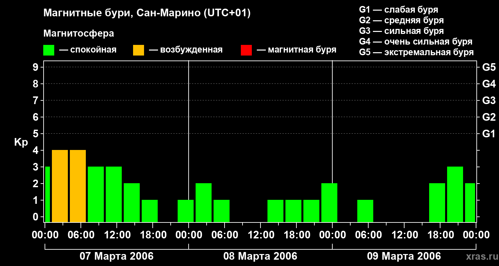Click the «— магнитная буря» legend label

point(296,50)
